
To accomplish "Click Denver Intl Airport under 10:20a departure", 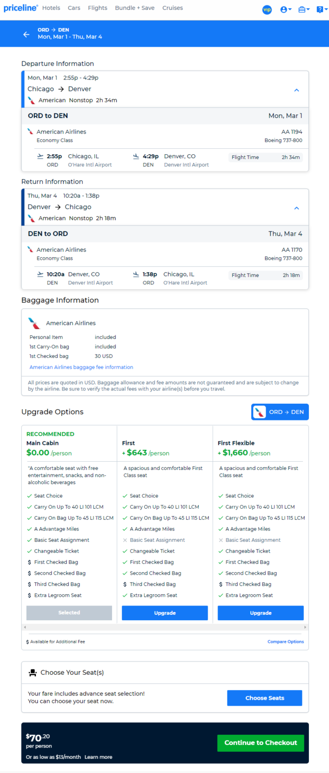I will 90,283.
